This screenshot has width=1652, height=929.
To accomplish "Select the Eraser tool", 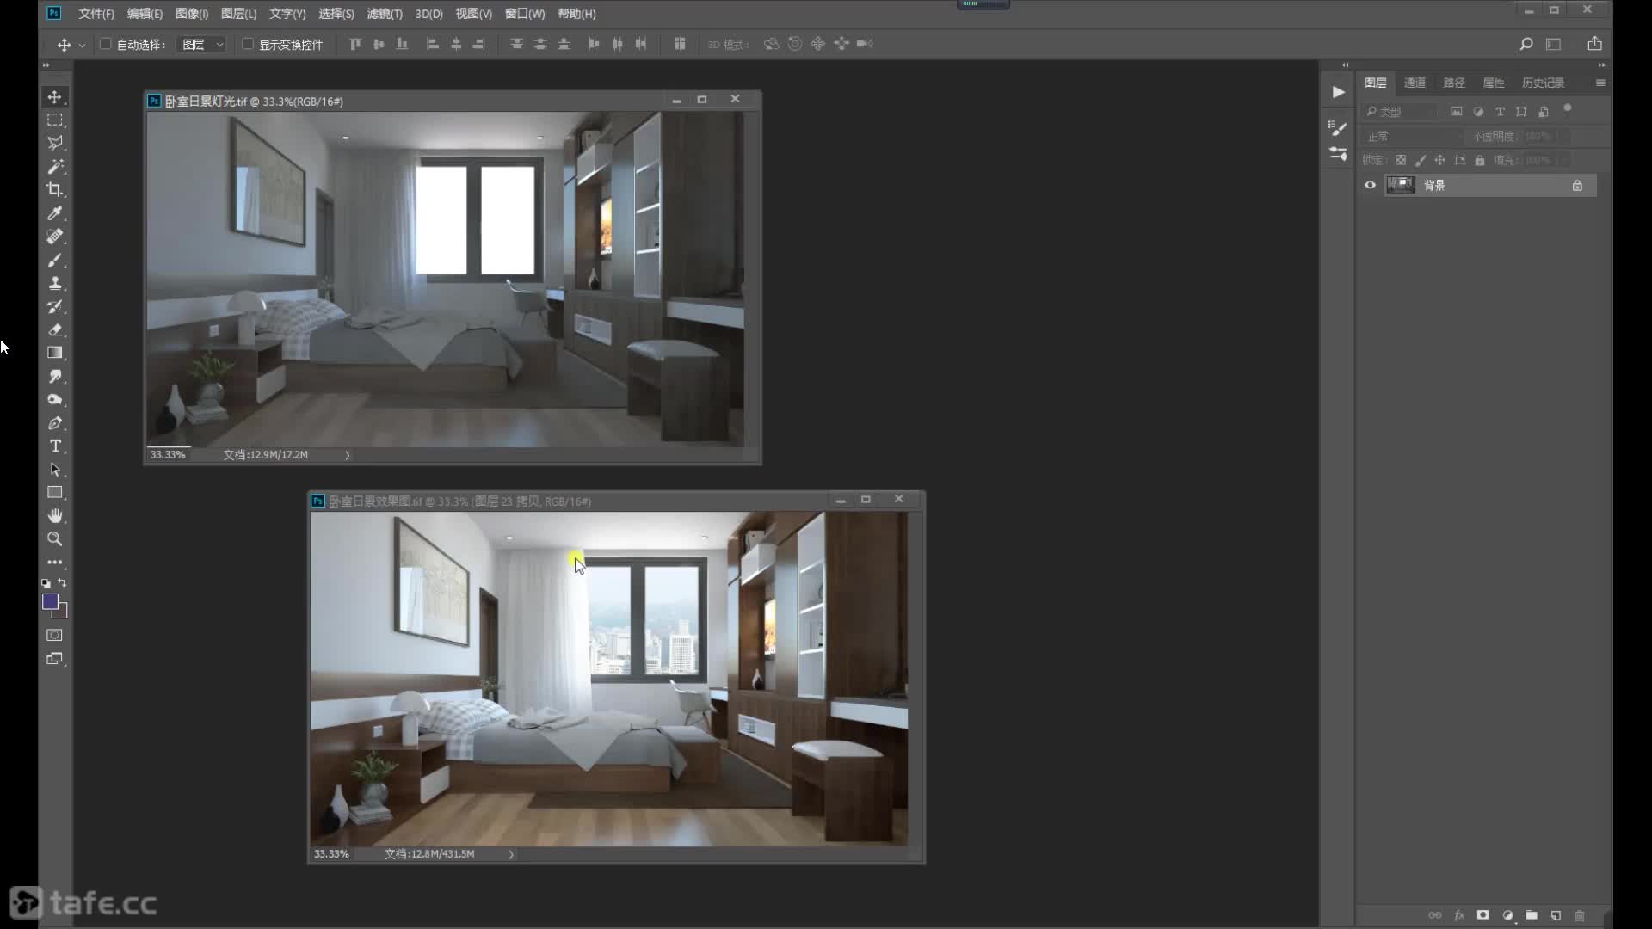I will click(55, 329).
